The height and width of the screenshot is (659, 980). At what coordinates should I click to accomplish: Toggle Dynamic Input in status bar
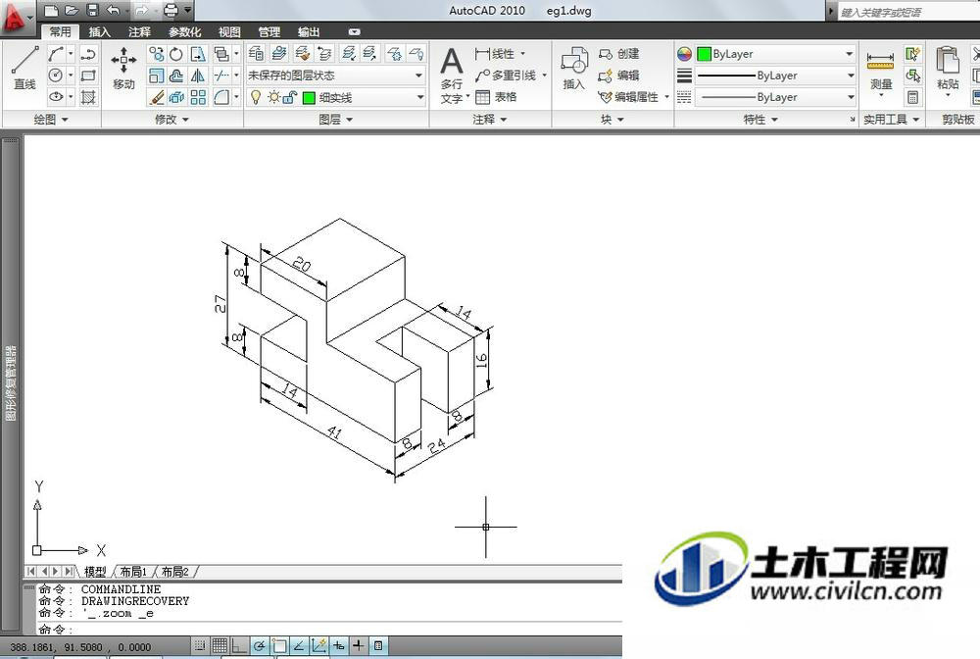[x=339, y=645]
